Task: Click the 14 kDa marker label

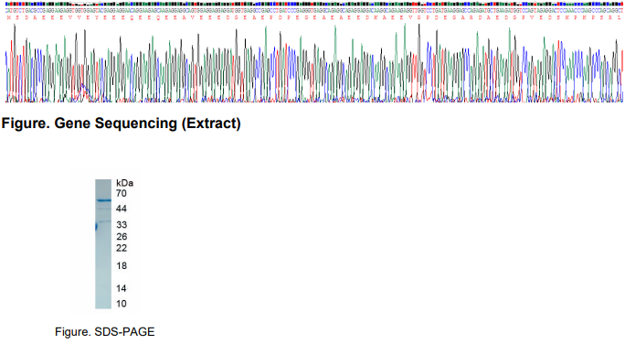Action: click(x=122, y=288)
